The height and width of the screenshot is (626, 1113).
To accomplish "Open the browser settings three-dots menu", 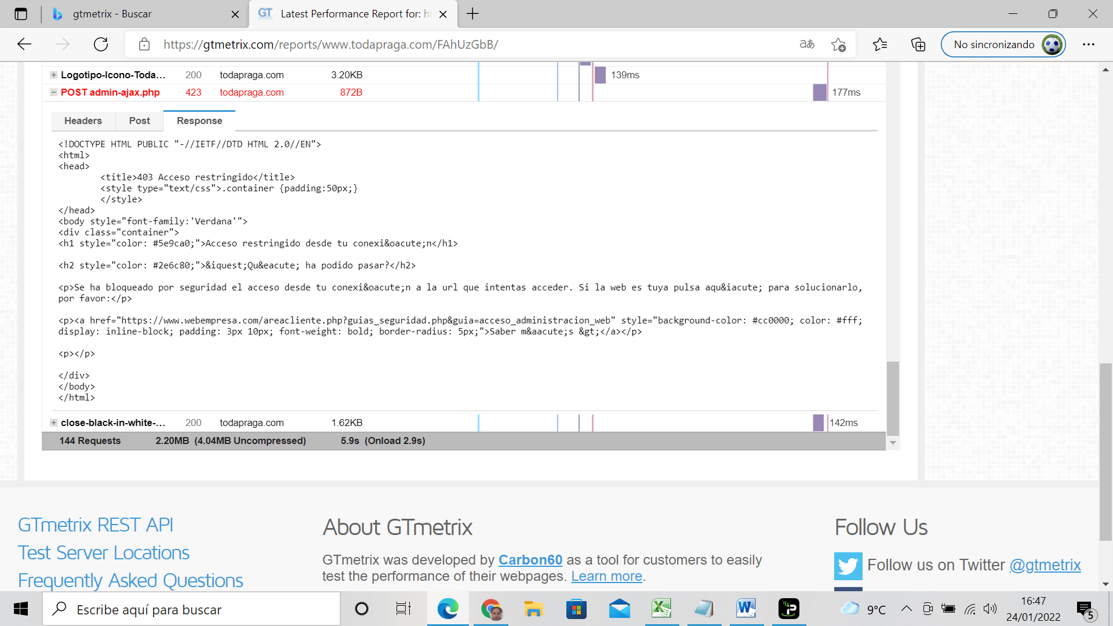I will coord(1089,44).
